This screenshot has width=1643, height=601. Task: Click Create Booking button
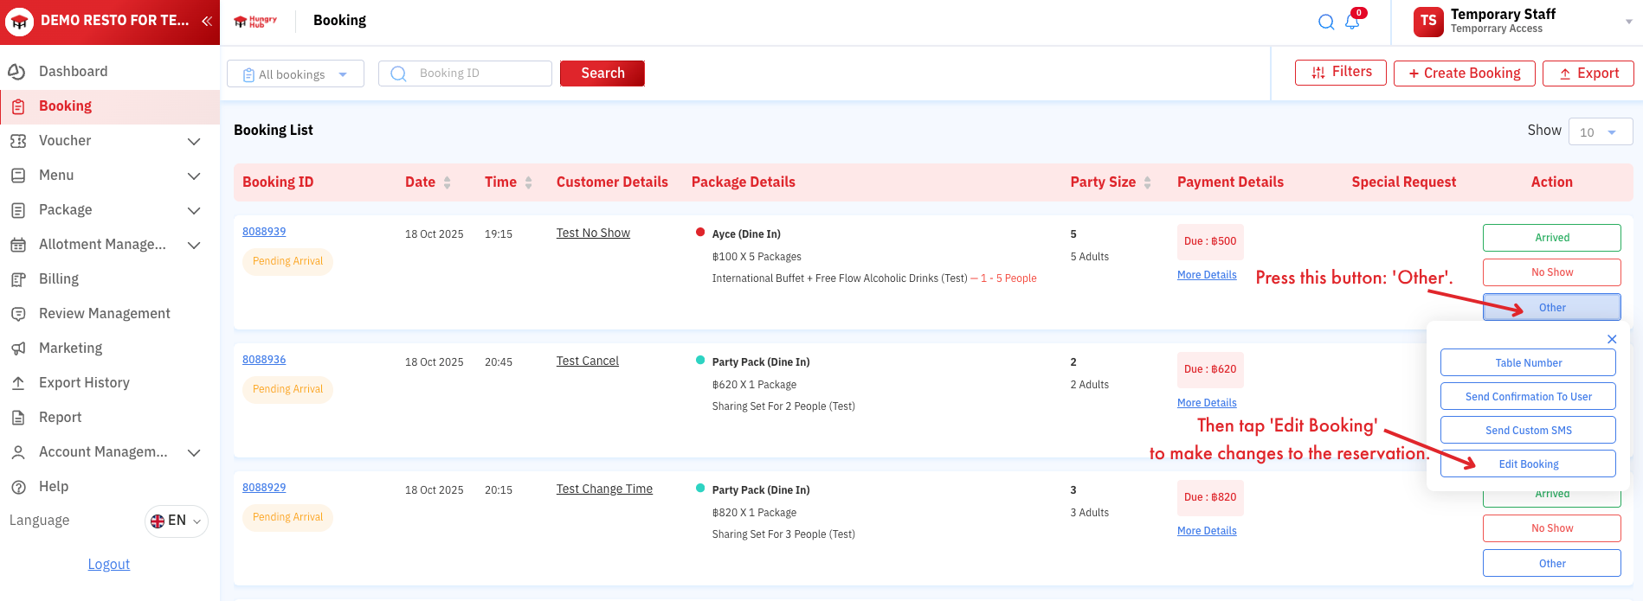pyautogui.click(x=1465, y=74)
